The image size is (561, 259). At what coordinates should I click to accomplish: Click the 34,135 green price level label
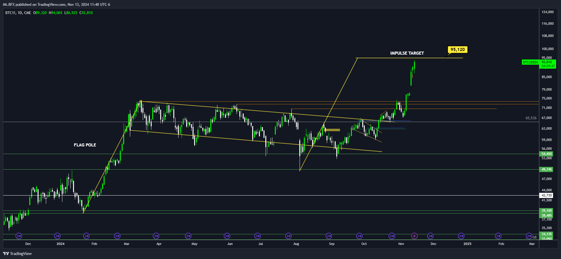(x=547, y=234)
